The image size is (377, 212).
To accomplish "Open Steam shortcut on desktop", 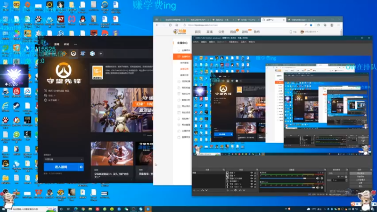I will (16, 107).
